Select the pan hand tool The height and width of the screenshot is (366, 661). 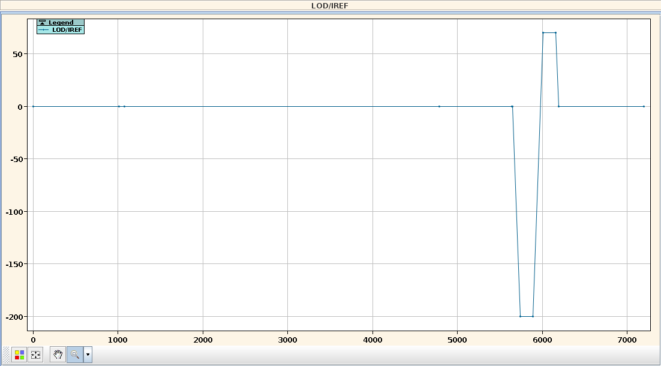(x=58, y=355)
